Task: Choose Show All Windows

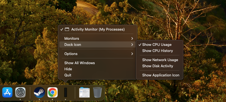Action: pyautogui.click(x=97, y=63)
